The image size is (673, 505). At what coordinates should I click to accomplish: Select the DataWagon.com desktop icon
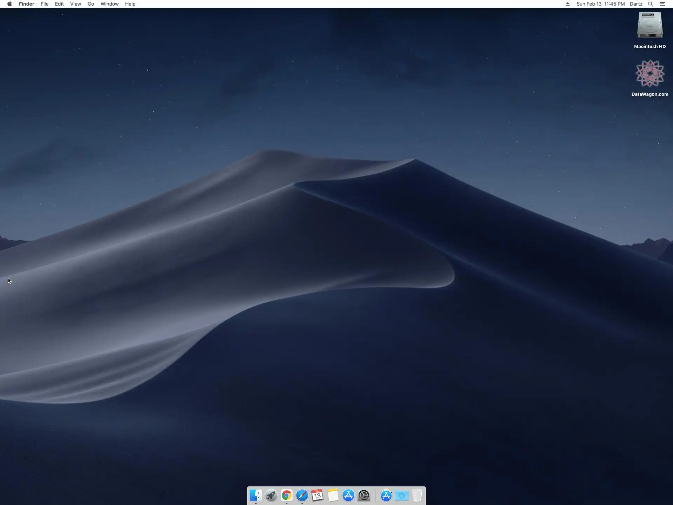(650, 74)
